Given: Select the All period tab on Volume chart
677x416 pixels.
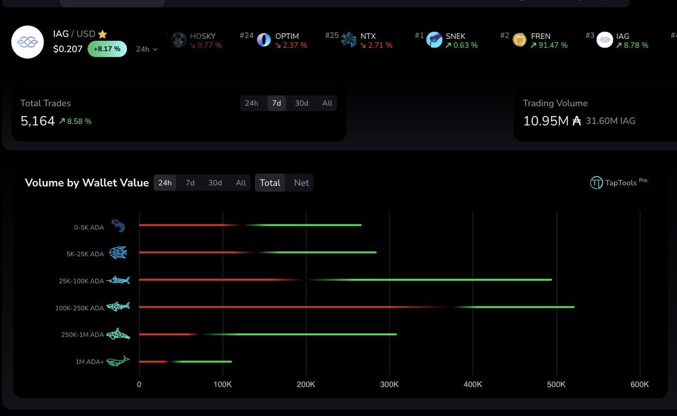Looking at the screenshot, I should pyautogui.click(x=240, y=183).
